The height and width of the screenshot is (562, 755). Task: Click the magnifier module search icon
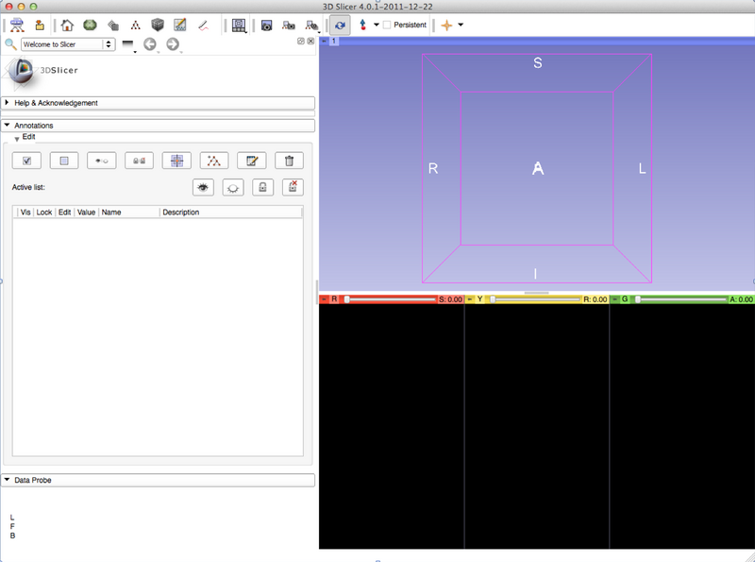(x=10, y=44)
